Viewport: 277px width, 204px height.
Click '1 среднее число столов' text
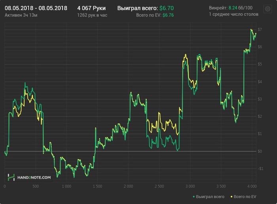click(233, 14)
